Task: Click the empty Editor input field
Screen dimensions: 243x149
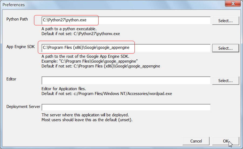Action: pyautogui.click(x=126, y=80)
